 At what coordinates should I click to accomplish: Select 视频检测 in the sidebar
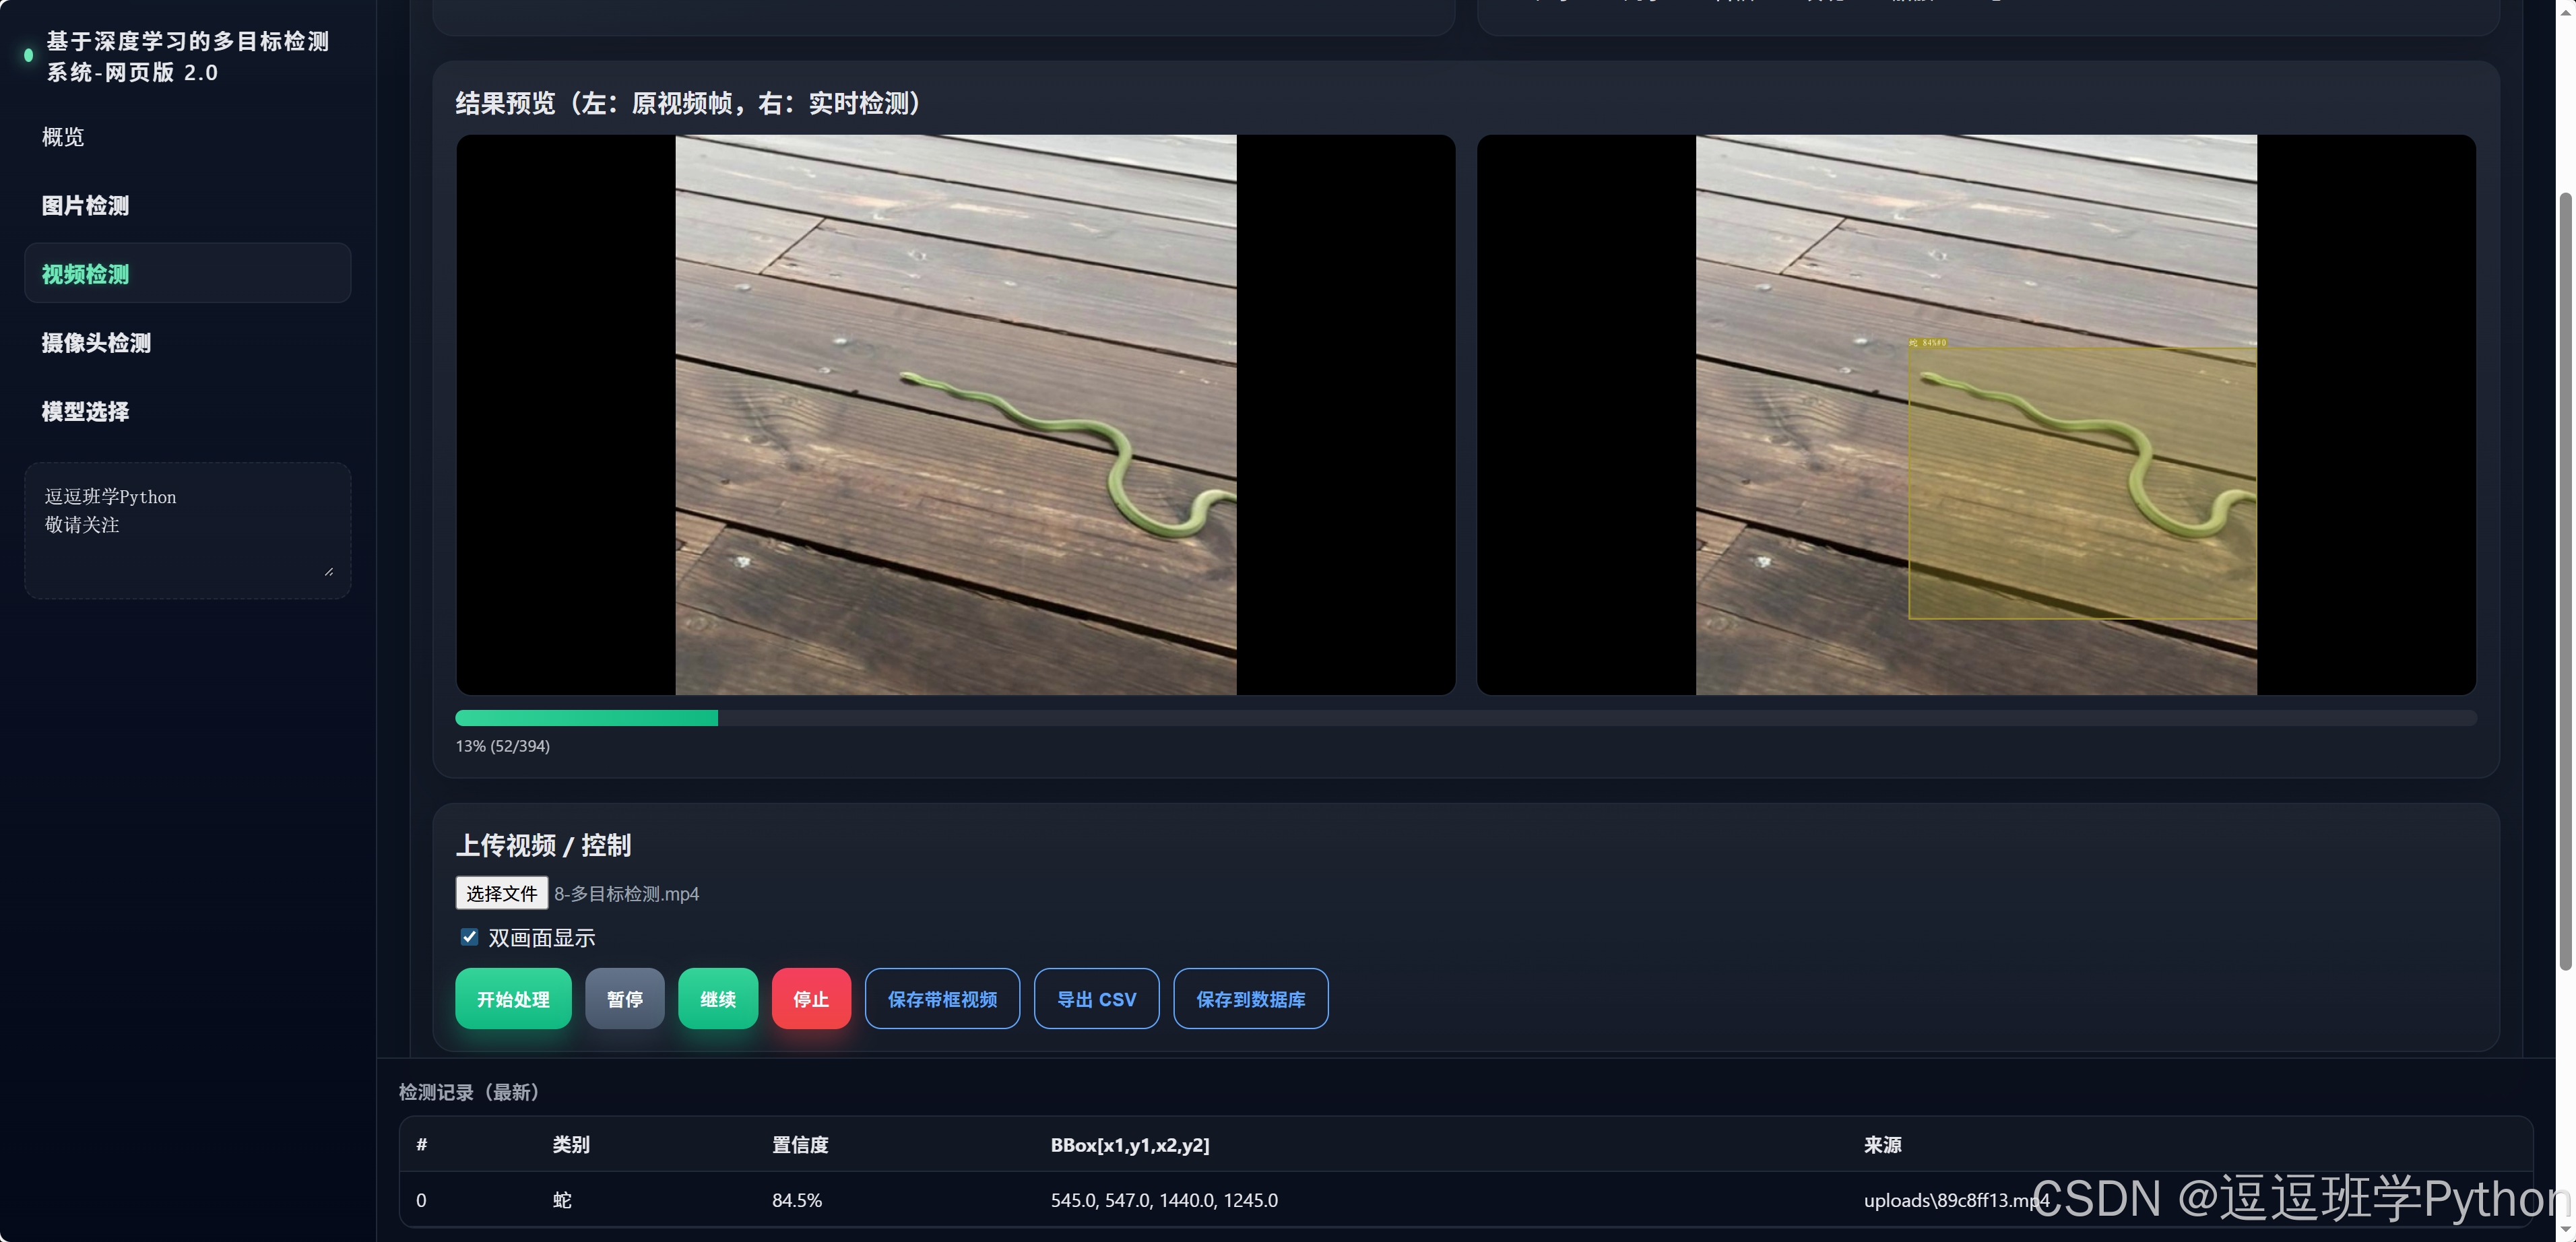click(x=85, y=274)
